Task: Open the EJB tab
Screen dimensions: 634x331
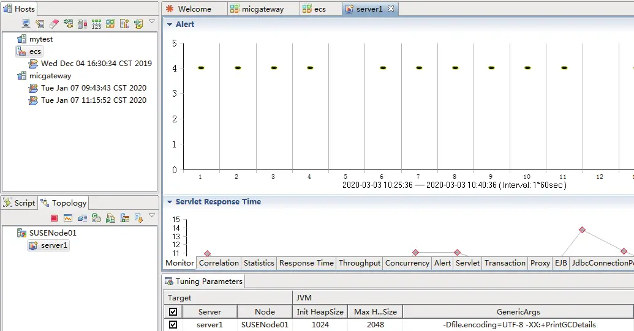Action: point(561,263)
